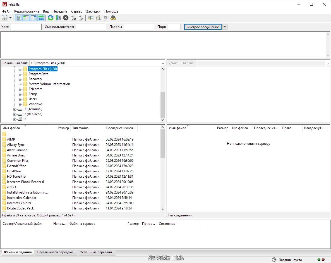Open the local site path dropdown

pos(163,63)
